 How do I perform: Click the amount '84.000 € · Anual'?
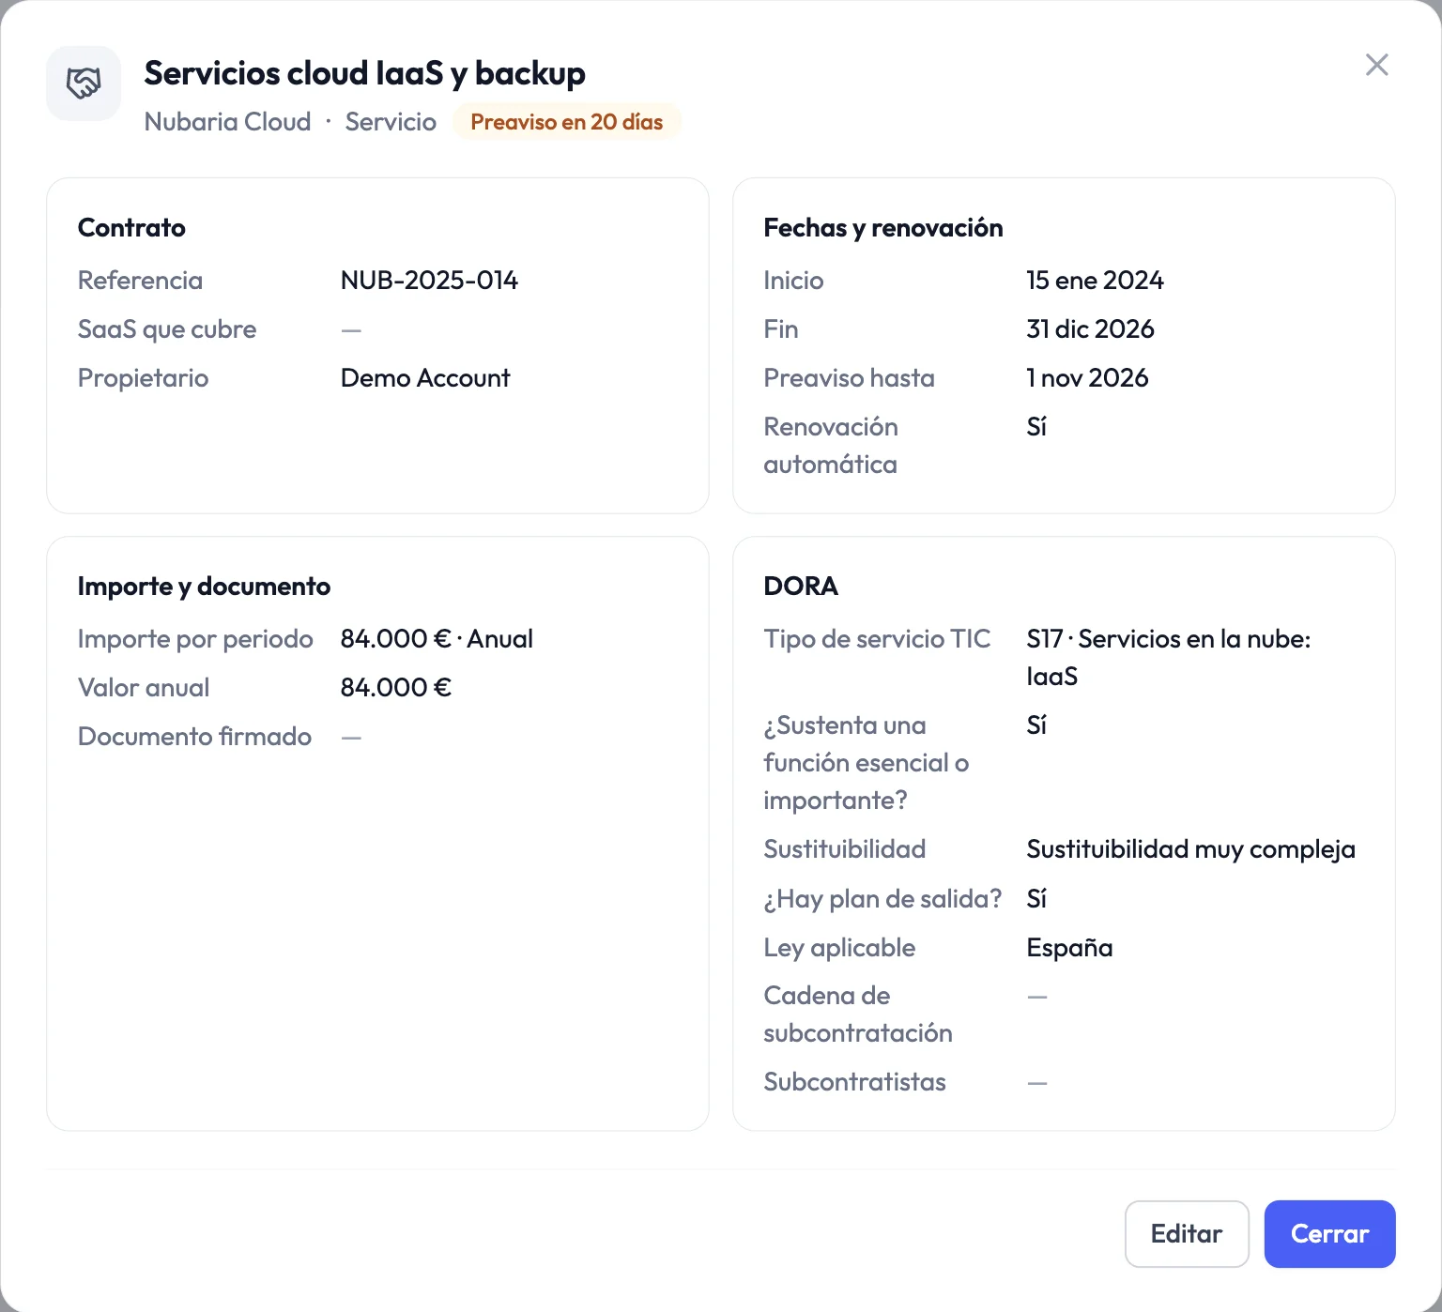point(437,639)
